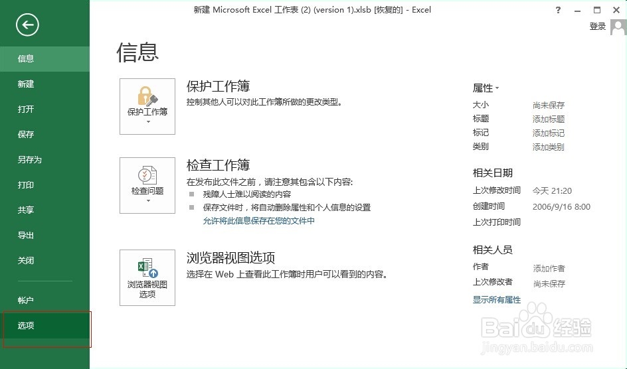The height and width of the screenshot is (369, 627).
Task: Click the 尚未保存 value next to 上次修改者
Action: [x=549, y=284]
